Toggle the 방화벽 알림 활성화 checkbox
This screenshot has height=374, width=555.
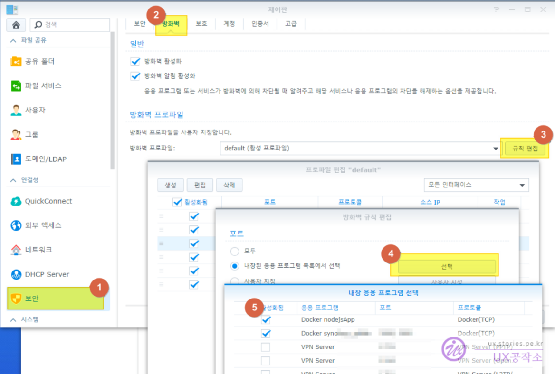(135, 76)
